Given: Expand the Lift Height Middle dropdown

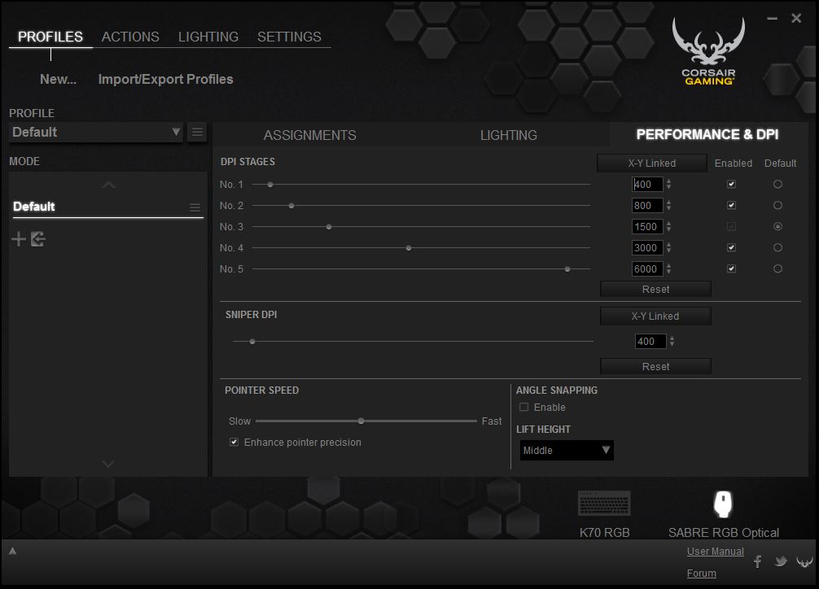Looking at the screenshot, I should coord(566,450).
